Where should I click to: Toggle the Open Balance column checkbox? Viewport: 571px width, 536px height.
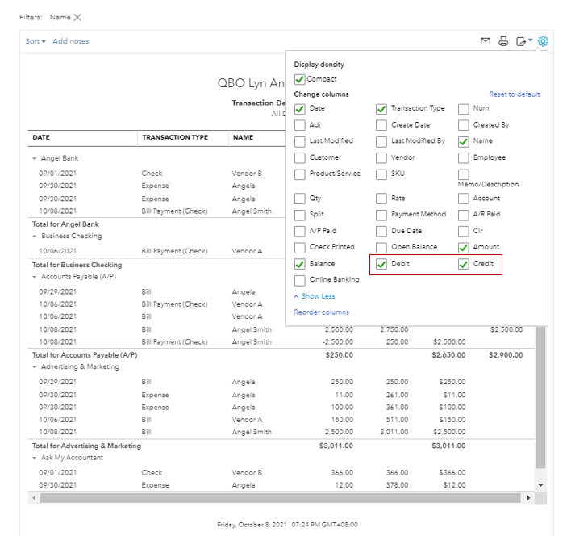click(381, 247)
